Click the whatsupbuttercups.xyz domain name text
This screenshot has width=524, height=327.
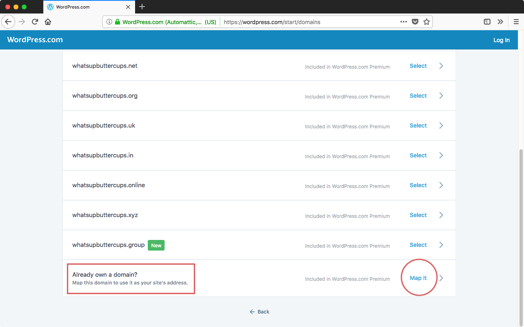tap(105, 215)
